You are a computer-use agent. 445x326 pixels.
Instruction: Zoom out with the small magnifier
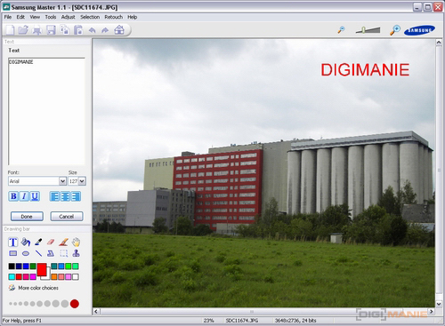pyautogui.click(x=342, y=29)
